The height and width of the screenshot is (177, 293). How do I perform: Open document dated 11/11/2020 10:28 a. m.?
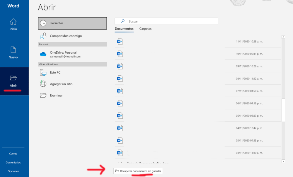click(x=176, y=42)
